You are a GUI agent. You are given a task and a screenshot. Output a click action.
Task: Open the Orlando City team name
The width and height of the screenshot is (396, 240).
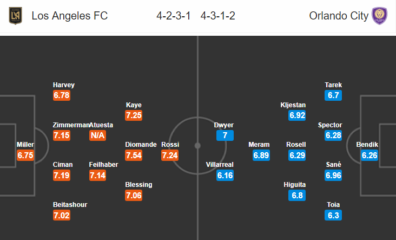click(x=339, y=16)
